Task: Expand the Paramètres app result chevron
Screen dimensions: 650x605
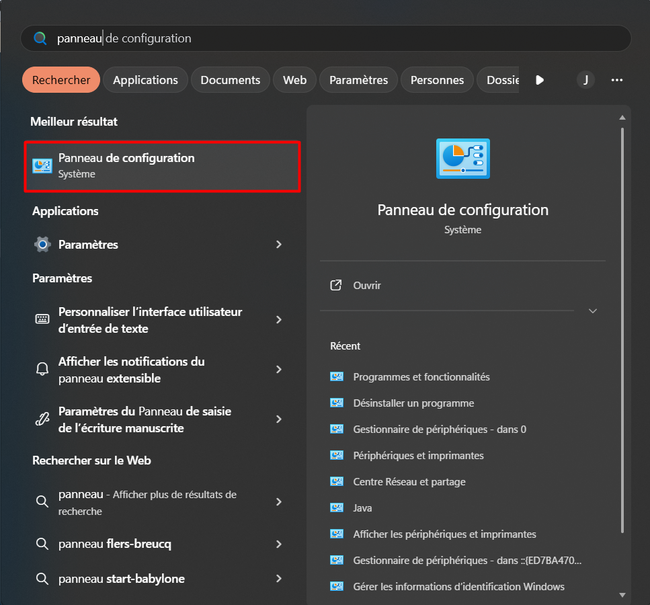Action: click(278, 245)
